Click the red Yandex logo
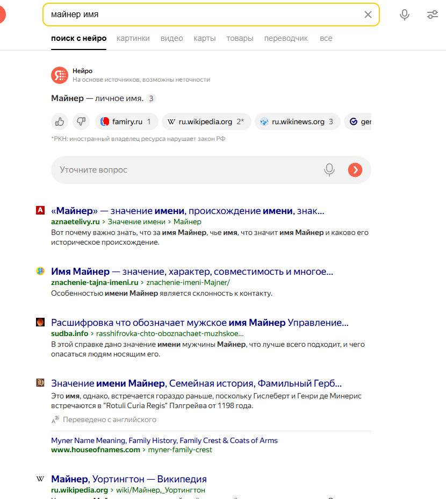 pyautogui.click(x=2, y=15)
